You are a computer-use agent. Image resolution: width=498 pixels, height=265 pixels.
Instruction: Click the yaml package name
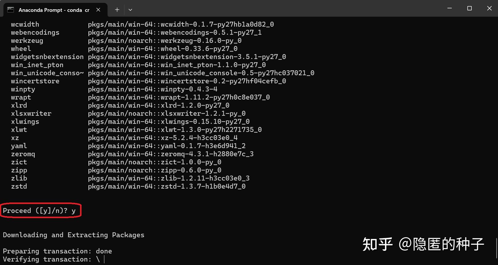coord(18,146)
